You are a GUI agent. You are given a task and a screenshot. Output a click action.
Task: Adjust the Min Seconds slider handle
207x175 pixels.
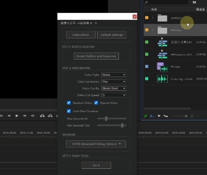pos(122,125)
